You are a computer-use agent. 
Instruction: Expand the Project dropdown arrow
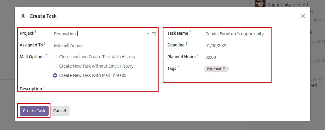click(x=148, y=34)
